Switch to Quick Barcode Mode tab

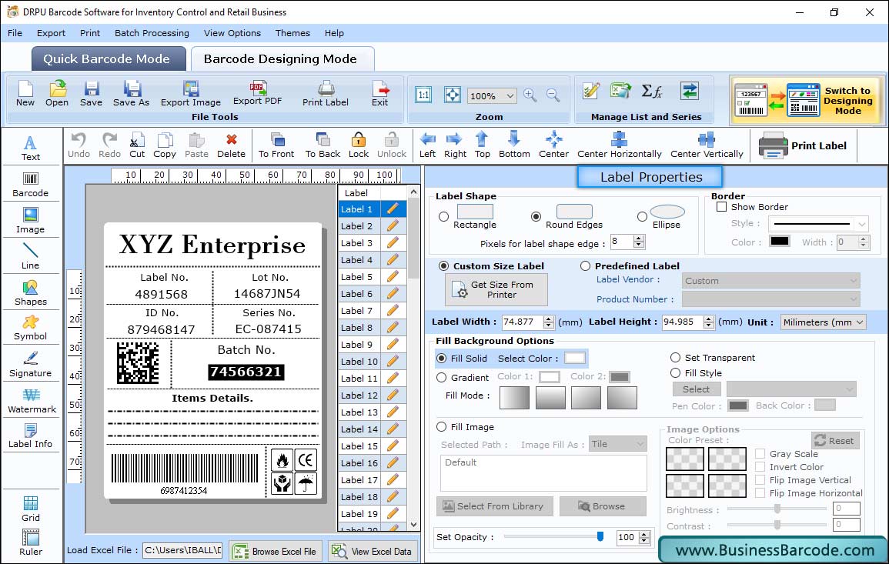(x=108, y=59)
